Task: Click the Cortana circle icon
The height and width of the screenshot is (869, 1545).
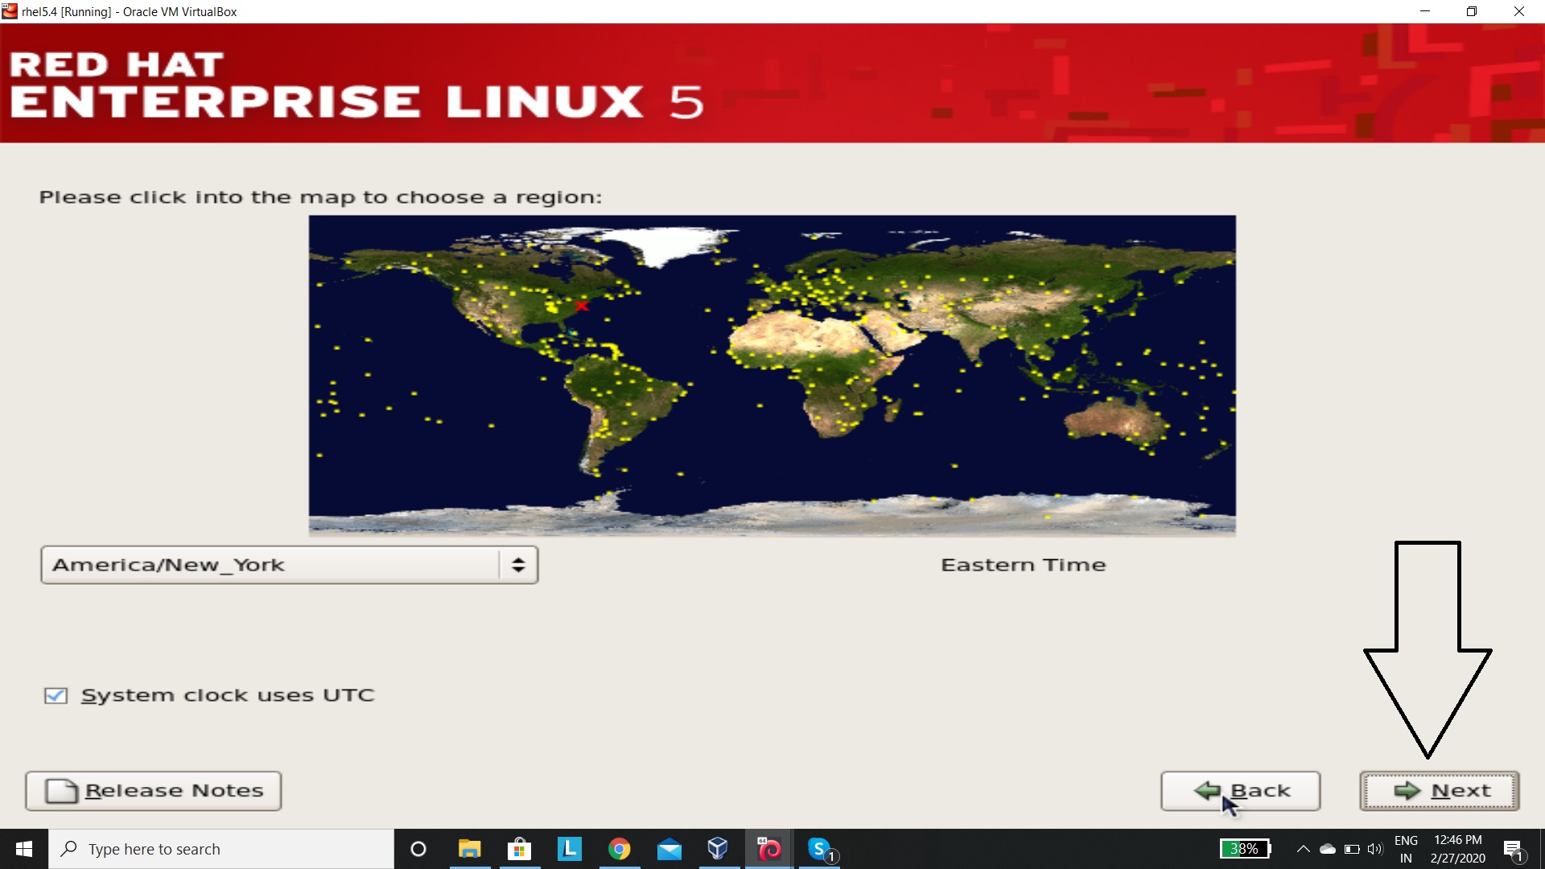Action: (x=418, y=849)
